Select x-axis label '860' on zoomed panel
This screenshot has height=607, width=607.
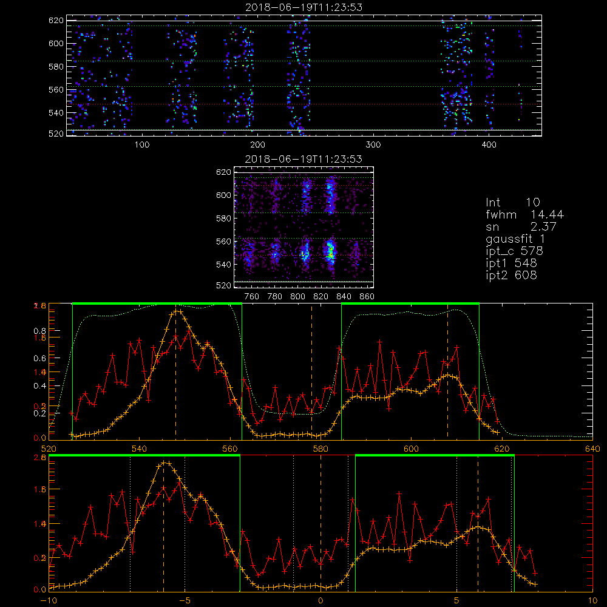click(x=367, y=297)
